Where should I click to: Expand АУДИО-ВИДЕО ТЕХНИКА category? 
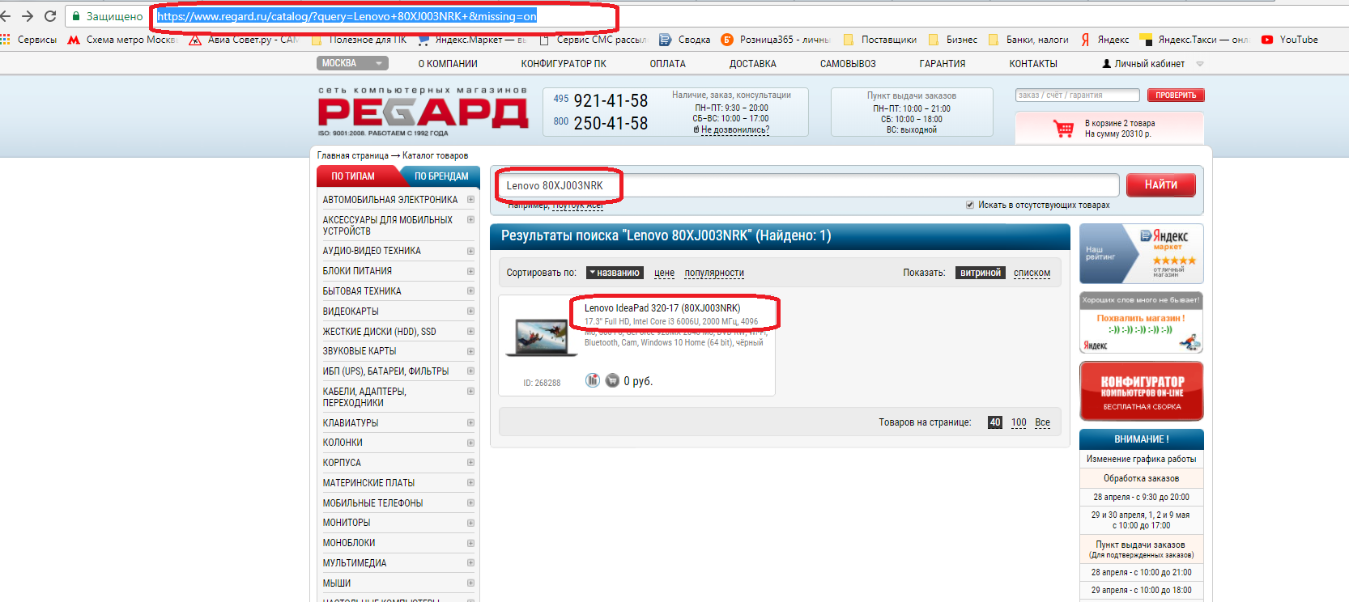470,251
